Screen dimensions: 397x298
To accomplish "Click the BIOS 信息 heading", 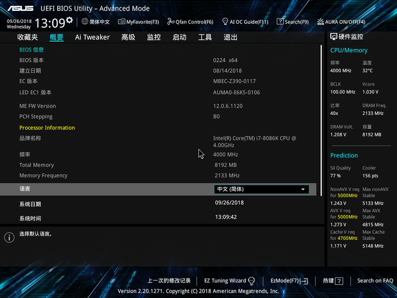I will (32, 49).
